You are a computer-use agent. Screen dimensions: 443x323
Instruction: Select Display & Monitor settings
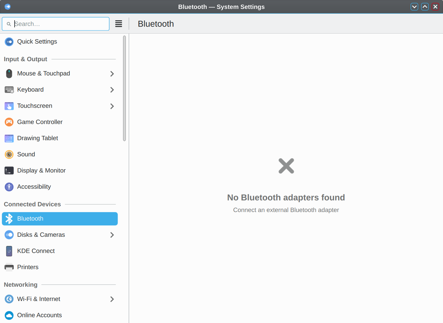click(x=41, y=171)
